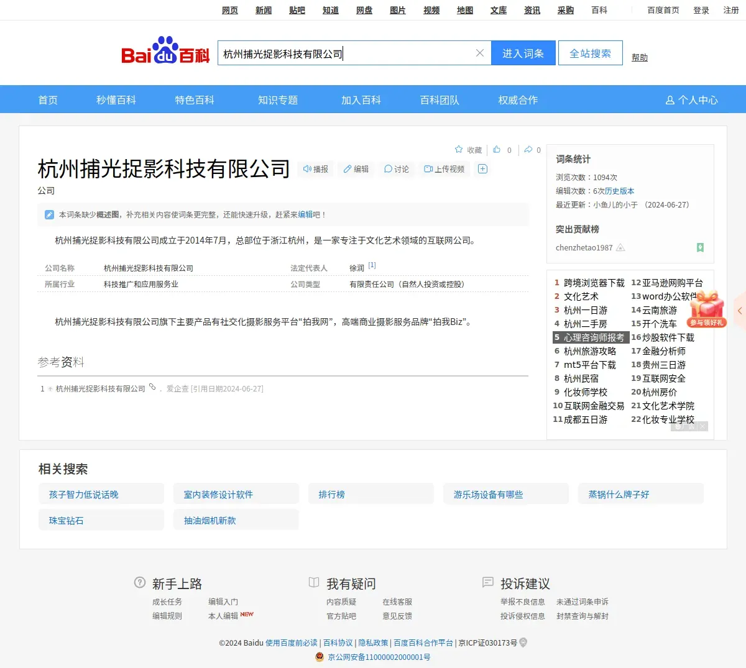The height and width of the screenshot is (668, 746).
Task: Go to 新闻 in the top links
Action: coord(264,10)
